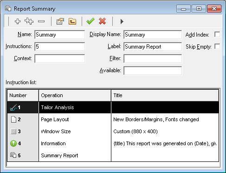Image resolution: width=226 pixels, height=173 pixels.
Task: Click the minus remove instruction icon
Action: pyautogui.click(x=41, y=21)
